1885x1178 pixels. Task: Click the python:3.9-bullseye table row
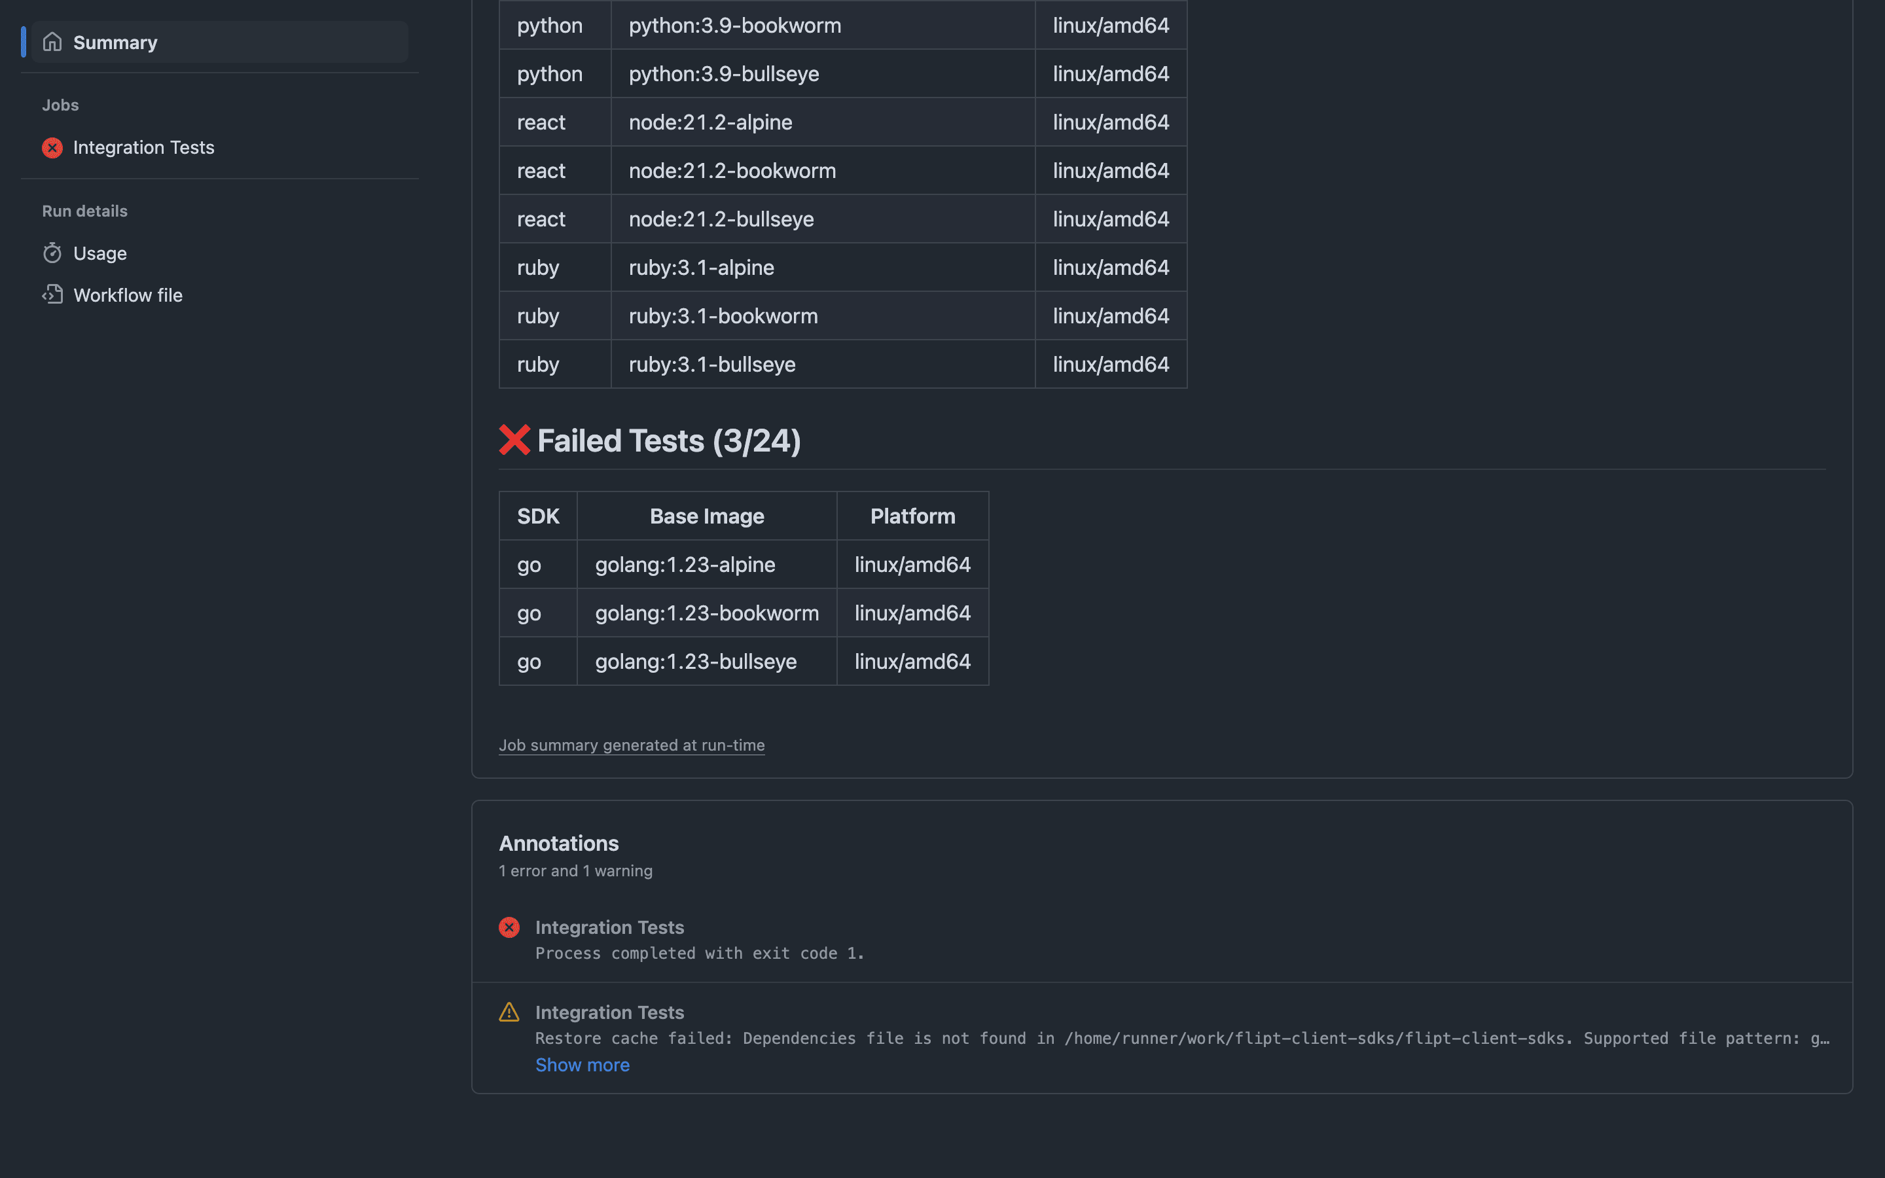pos(724,73)
